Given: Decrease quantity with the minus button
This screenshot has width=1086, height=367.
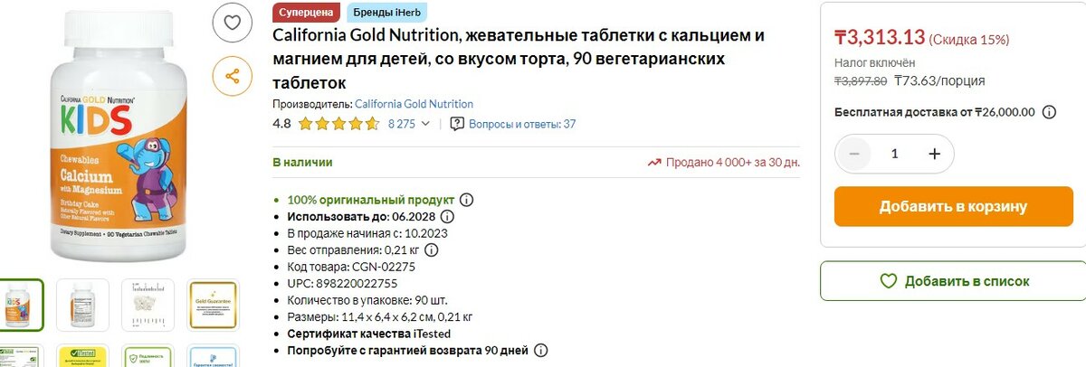Looking at the screenshot, I should tap(853, 154).
